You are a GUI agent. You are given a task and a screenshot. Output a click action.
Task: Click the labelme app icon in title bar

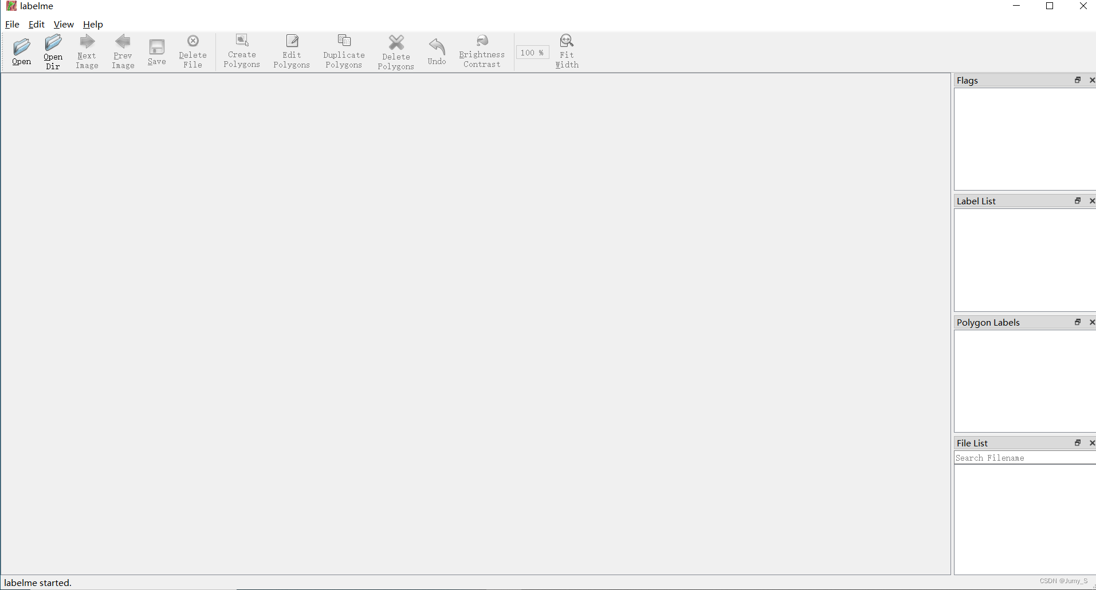(x=11, y=6)
